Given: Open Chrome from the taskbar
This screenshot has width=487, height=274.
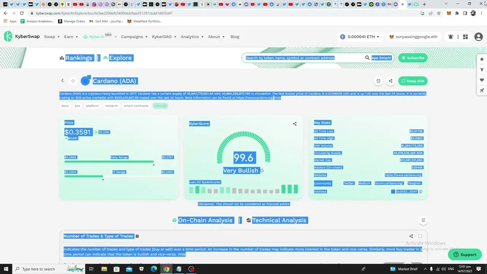Looking at the screenshot, I should (166, 269).
